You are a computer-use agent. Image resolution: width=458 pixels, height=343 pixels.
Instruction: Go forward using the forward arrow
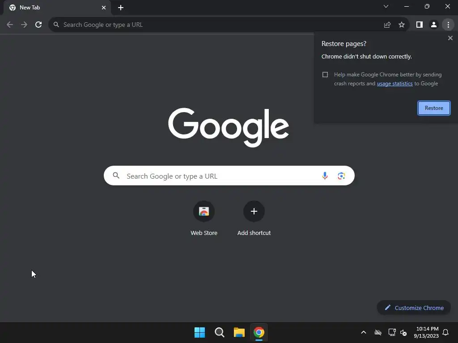click(24, 25)
